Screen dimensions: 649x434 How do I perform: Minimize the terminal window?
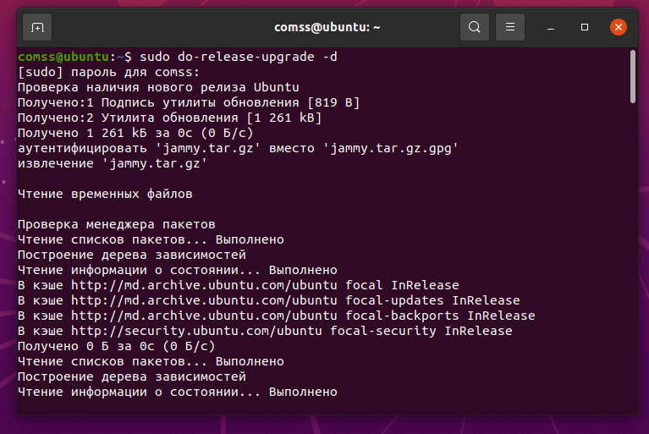coord(551,27)
